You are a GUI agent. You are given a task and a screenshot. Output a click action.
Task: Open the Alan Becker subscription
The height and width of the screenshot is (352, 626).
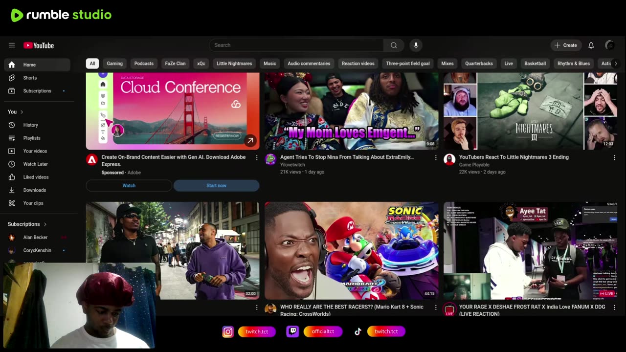(35, 238)
